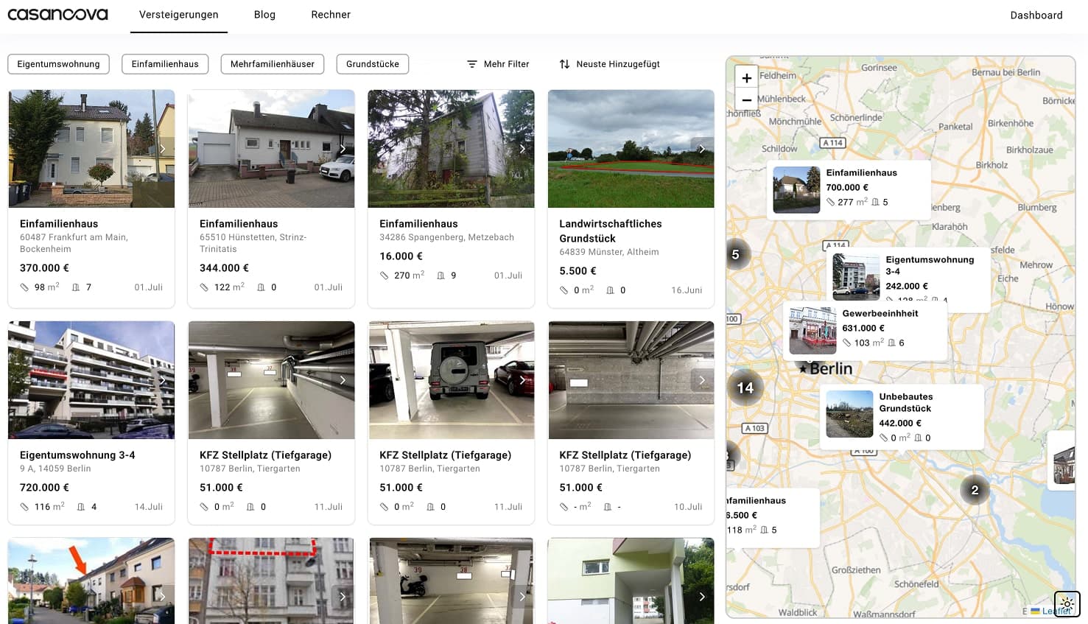Open Einfamilienhaus Hünstetten listing title

[x=239, y=224]
